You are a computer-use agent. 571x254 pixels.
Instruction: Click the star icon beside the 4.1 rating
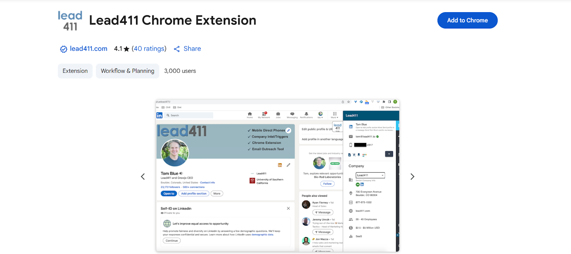tap(126, 49)
